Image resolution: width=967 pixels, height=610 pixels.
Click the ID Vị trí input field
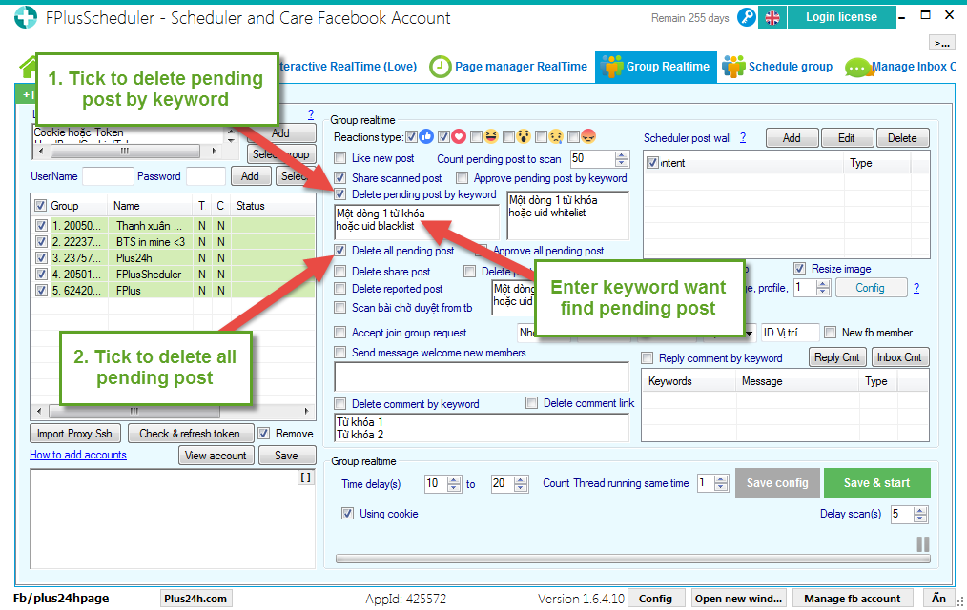(791, 332)
